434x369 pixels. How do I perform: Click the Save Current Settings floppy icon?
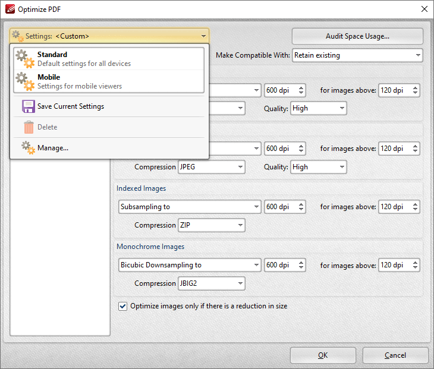tap(29, 106)
